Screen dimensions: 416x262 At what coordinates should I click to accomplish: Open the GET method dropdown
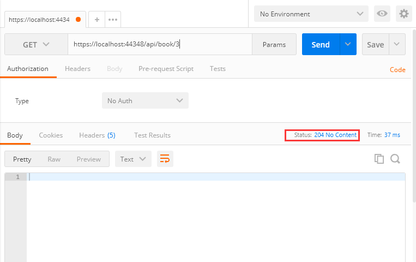36,44
